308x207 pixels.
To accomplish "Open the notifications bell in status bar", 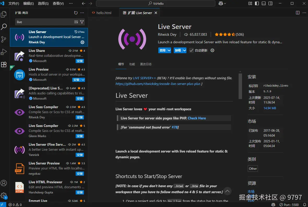I will click(304, 205).
